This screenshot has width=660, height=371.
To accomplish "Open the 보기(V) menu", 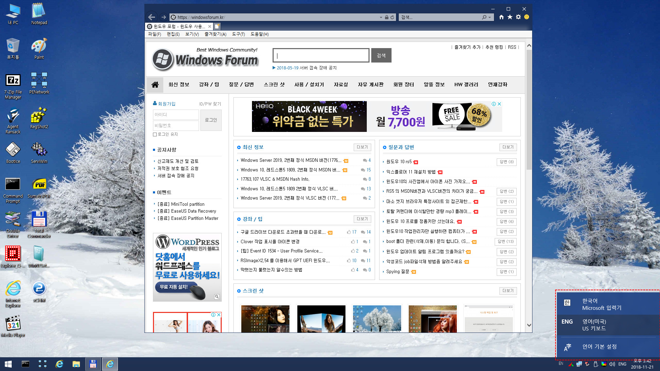I will 192,34.
